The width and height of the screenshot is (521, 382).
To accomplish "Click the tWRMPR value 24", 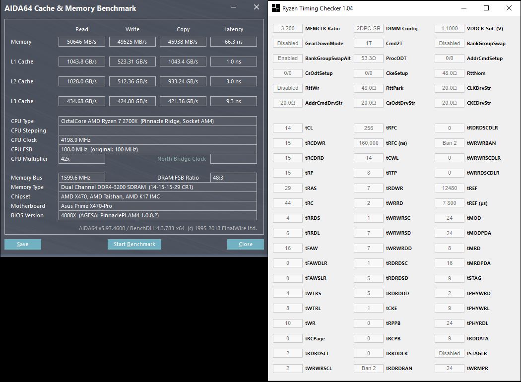I will click(x=449, y=368).
